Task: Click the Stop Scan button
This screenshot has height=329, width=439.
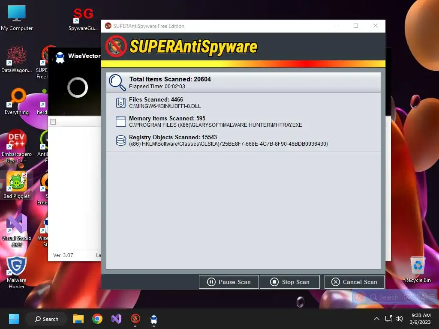Action: (290, 282)
